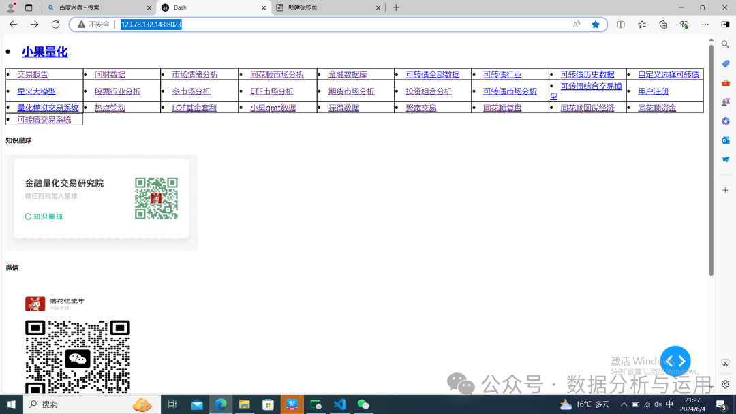Open the Mail app on the taskbar

click(x=197, y=404)
